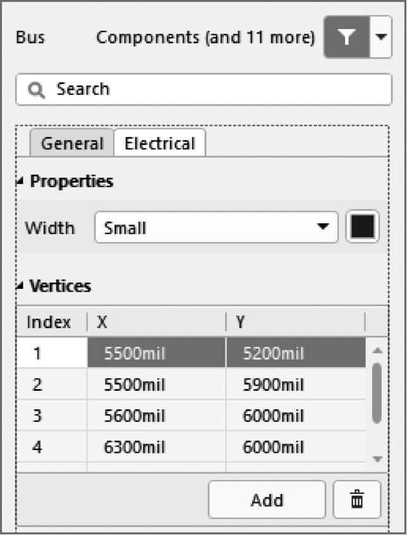Click the Search input field
This screenshot has height=535, width=407.
click(215, 89)
